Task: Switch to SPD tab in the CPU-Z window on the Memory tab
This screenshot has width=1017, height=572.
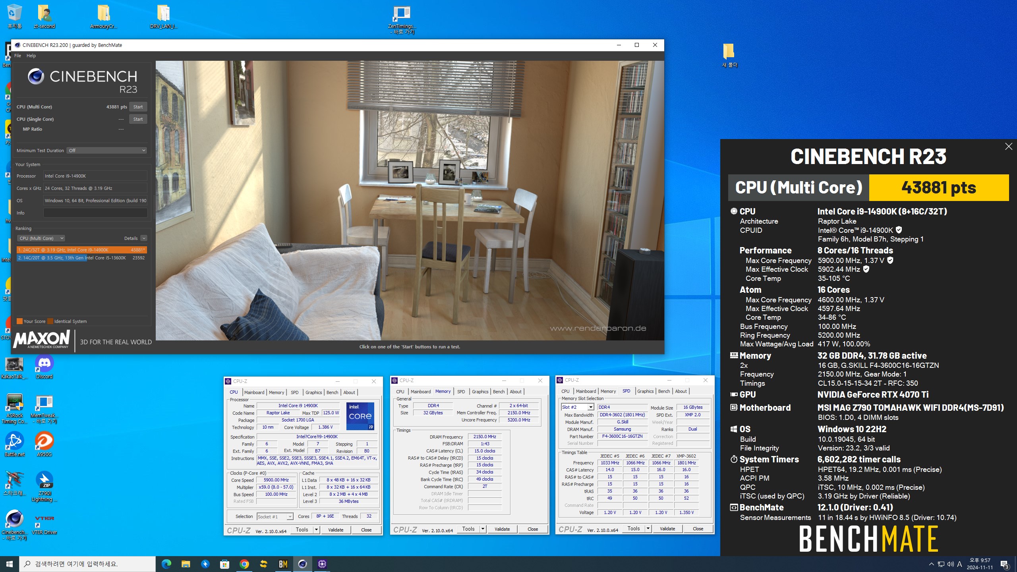Action: click(x=461, y=392)
